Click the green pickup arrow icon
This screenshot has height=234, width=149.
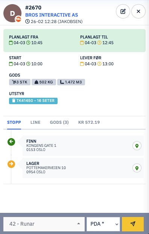click(x=11, y=142)
